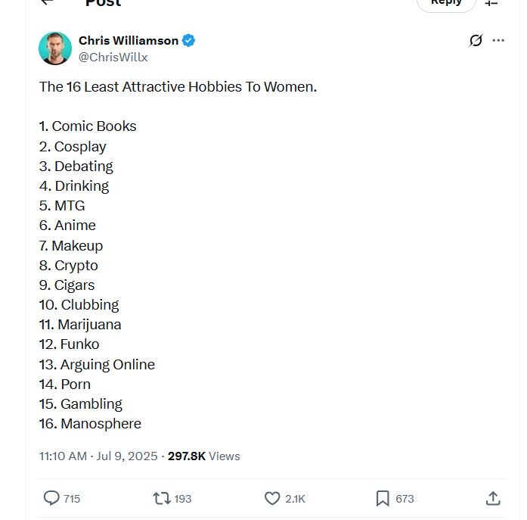Open the Grok explain icon
Screen dimensions: 527x520
point(476,40)
